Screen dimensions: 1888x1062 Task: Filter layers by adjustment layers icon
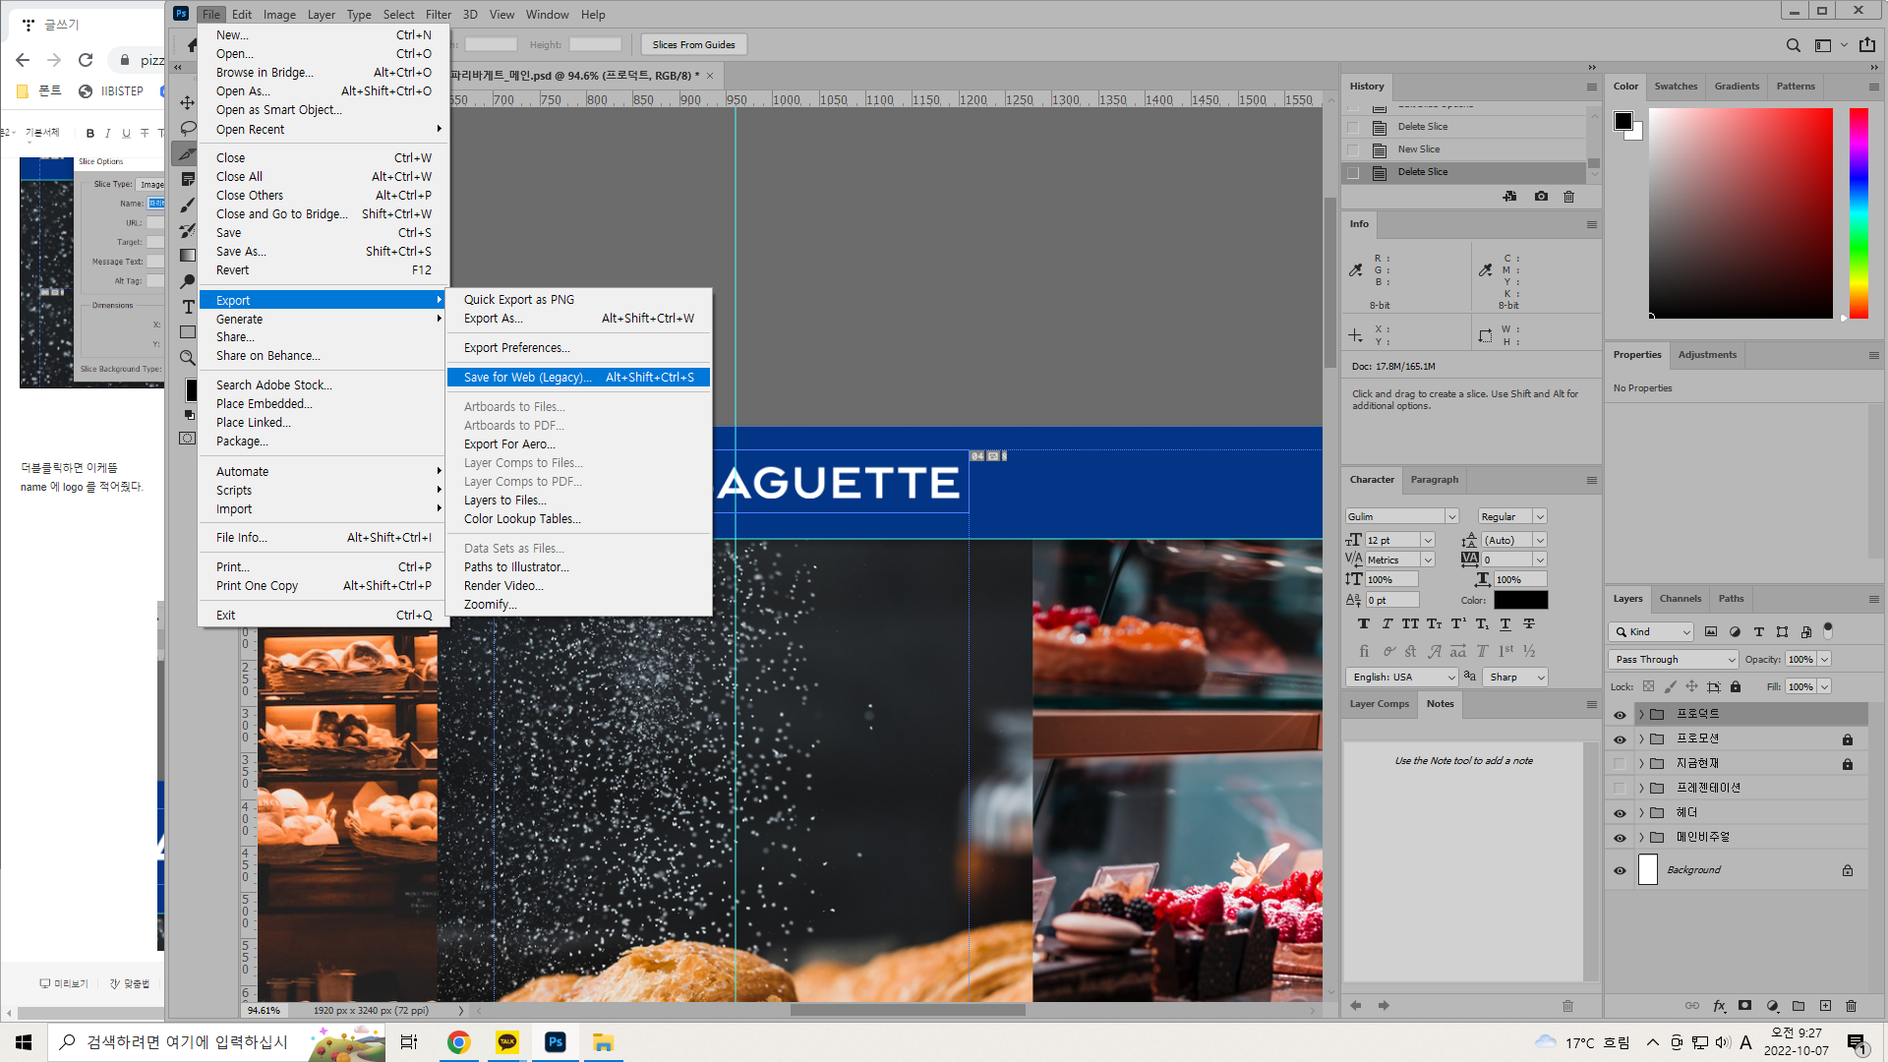pos(1735,631)
